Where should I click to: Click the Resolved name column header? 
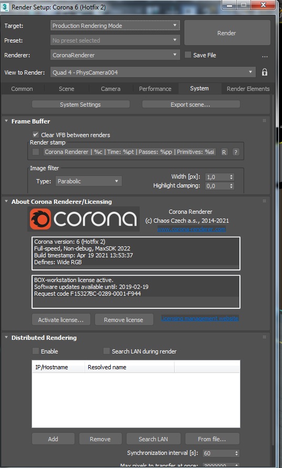pos(129,367)
